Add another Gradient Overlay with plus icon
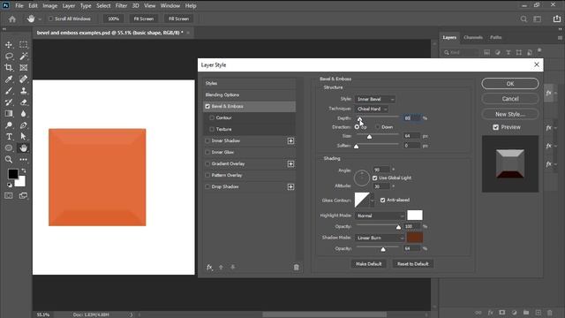This screenshot has width=565, height=318. point(290,163)
